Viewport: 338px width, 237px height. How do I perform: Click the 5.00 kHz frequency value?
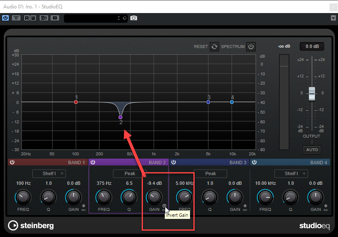[185, 183]
